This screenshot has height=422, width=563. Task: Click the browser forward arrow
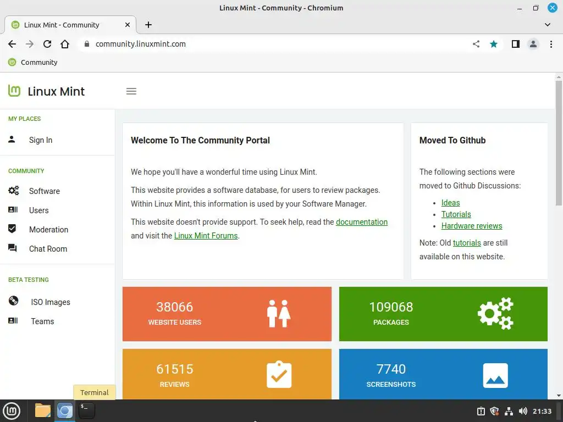pyautogui.click(x=30, y=44)
